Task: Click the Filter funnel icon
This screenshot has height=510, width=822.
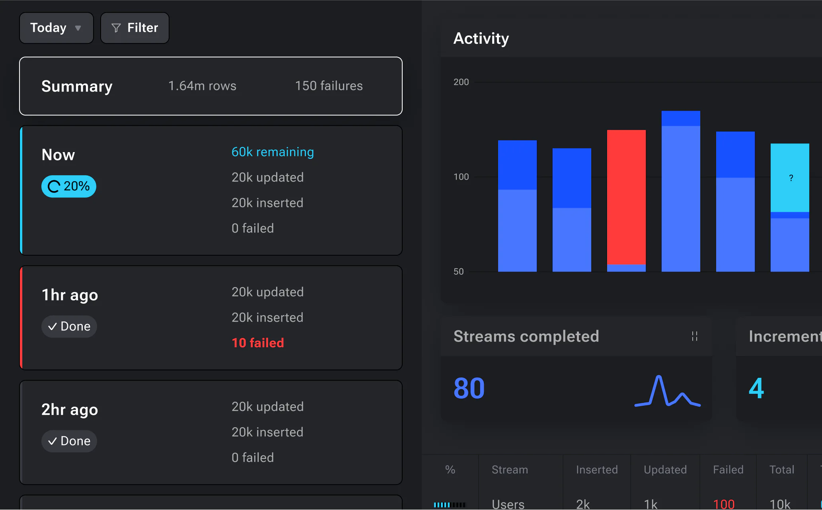Action: pyautogui.click(x=116, y=28)
